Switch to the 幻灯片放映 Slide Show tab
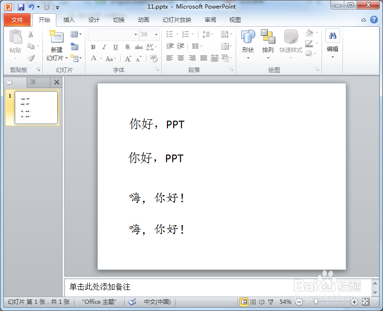Image resolution: width=383 pixels, height=311 pixels. pos(177,20)
